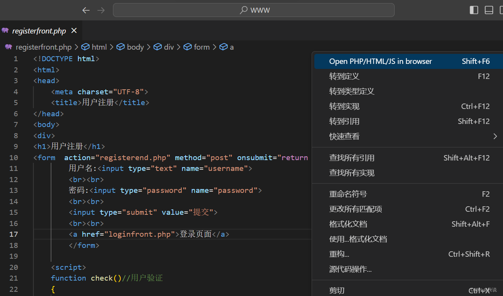503x296 pixels.
Task: Choose 转到定义 from context menu
Action: [x=408, y=76]
